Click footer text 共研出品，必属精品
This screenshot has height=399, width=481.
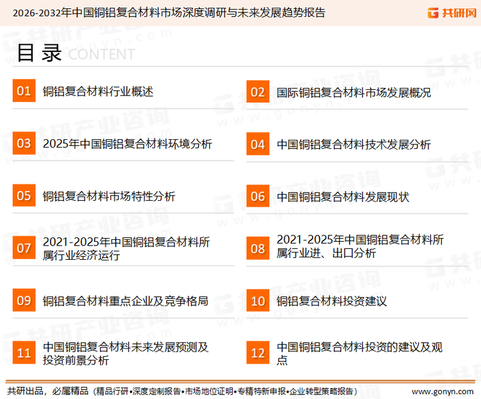48,391
